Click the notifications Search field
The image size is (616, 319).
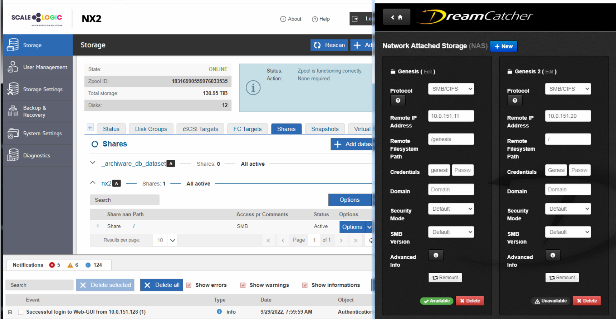coord(39,285)
